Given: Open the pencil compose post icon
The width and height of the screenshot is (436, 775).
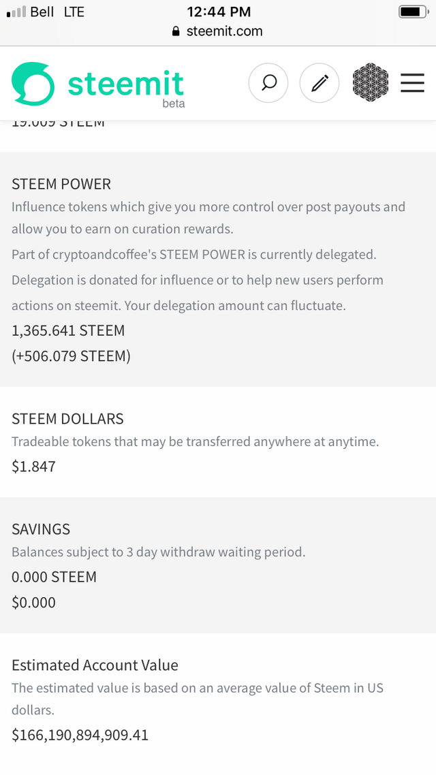Looking at the screenshot, I should point(320,82).
